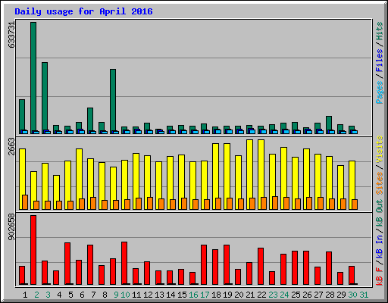Click day label 20
Screen dimensions: 388x303
point(239,295)
